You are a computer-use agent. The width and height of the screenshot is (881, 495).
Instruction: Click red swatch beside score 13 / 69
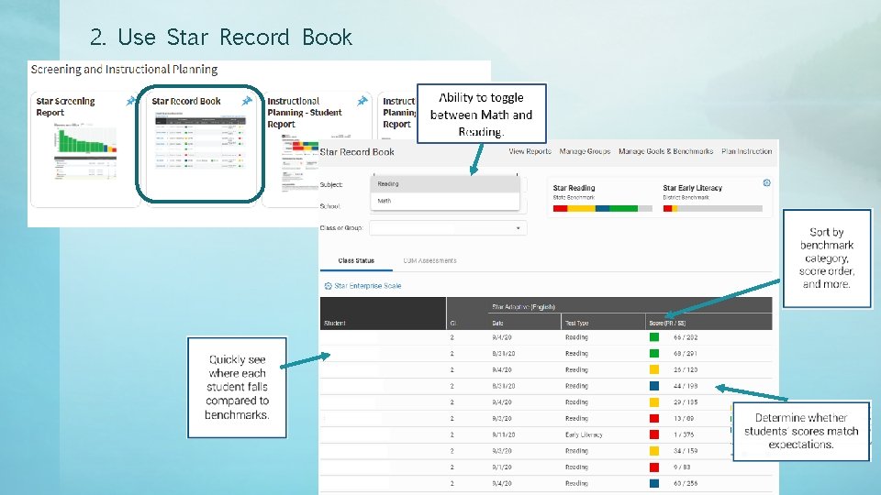point(654,419)
